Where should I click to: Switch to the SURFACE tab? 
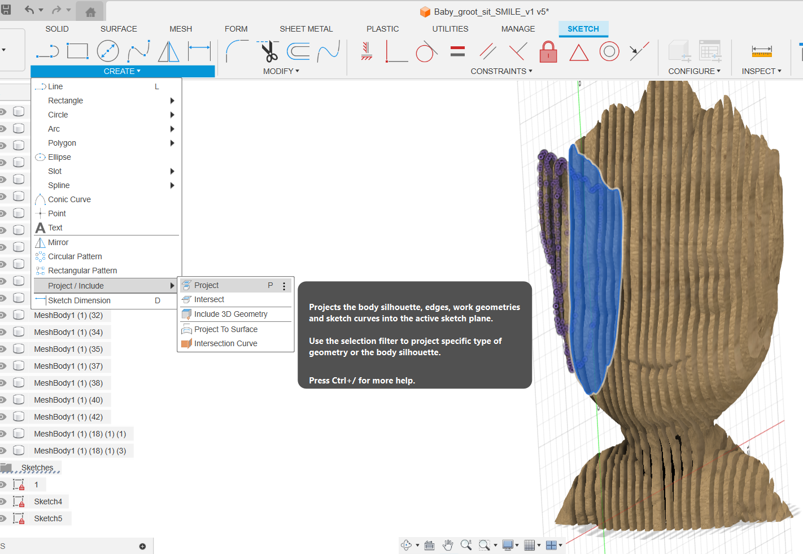(119, 29)
